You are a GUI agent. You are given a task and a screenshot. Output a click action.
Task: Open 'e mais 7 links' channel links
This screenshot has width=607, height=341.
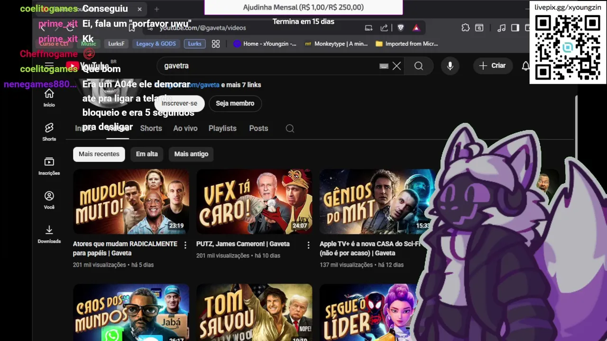(241, 85)
